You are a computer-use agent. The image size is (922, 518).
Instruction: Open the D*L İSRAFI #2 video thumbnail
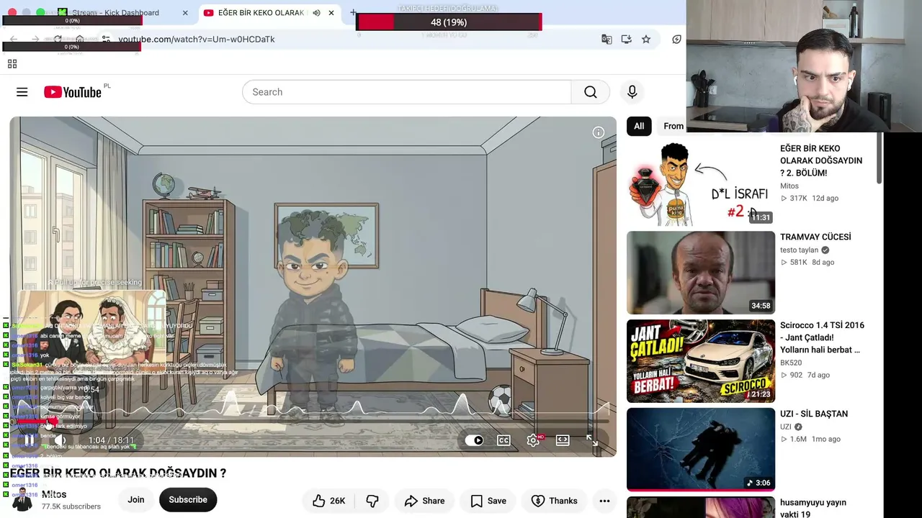[x=701, y=184]
